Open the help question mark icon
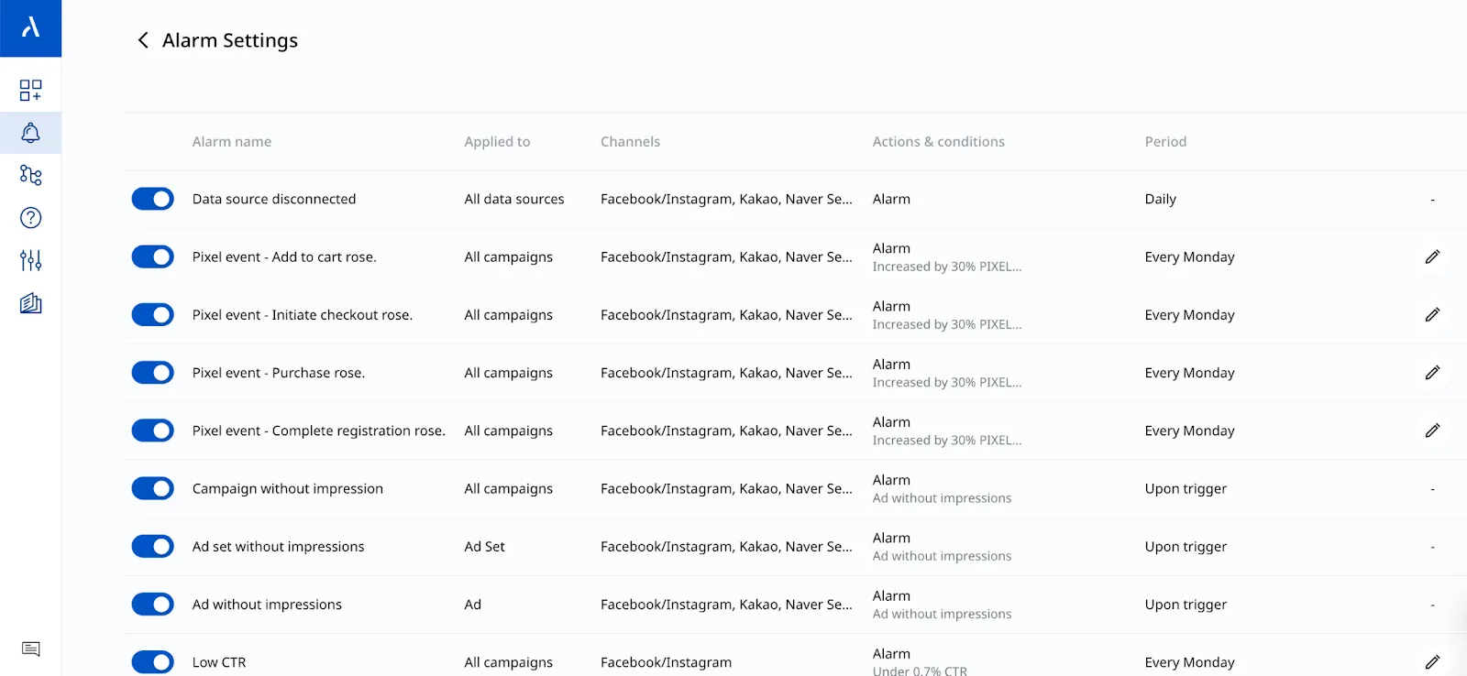Screen dimensions: 1467x676 tap(30, 217)
